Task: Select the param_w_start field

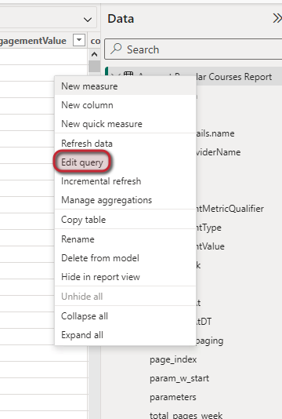Action: (x=179, y=378)
